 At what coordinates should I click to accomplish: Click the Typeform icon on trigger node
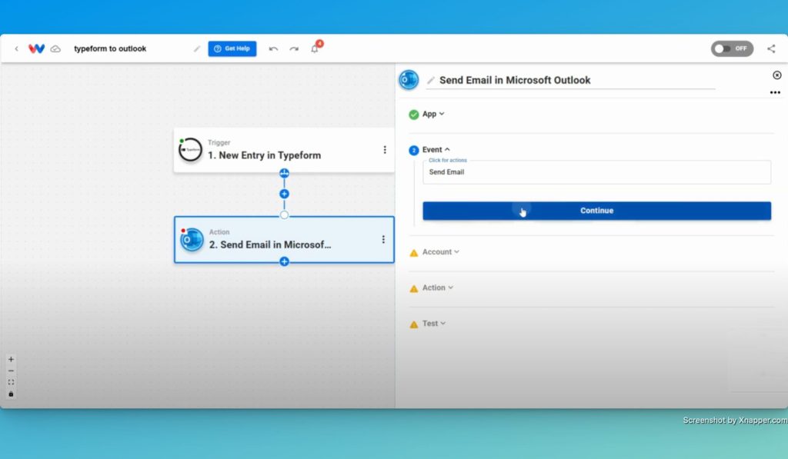click(x=191, y=150)
